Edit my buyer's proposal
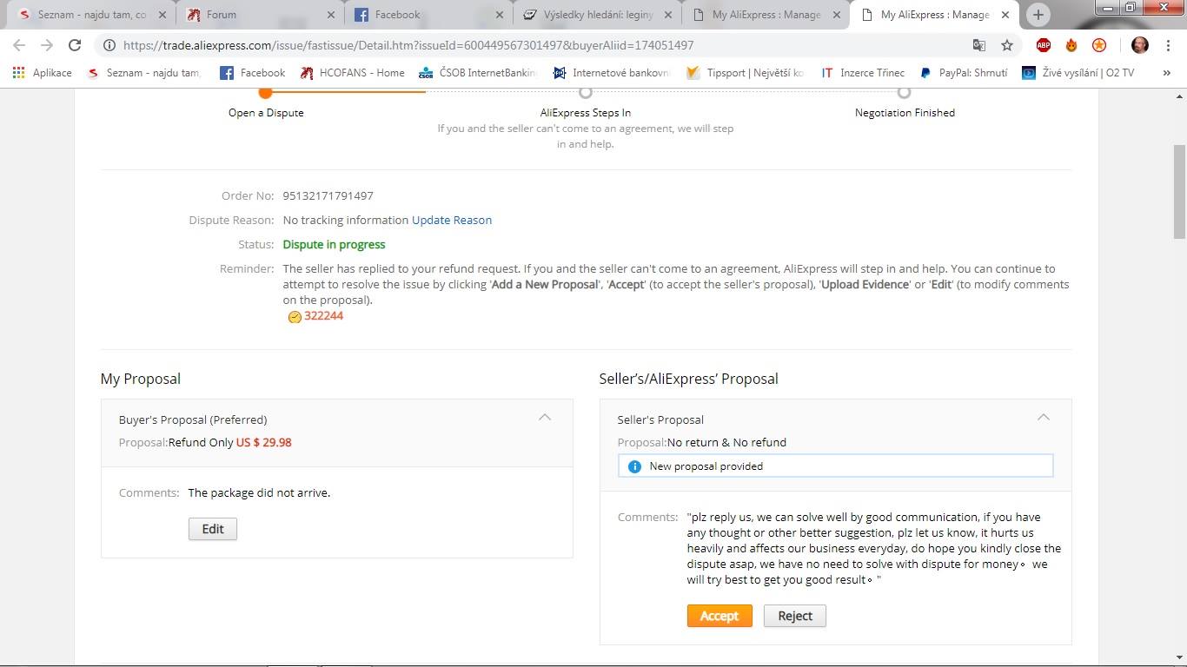The height and width of the screenshot is (667, 1187). (212, 529)
